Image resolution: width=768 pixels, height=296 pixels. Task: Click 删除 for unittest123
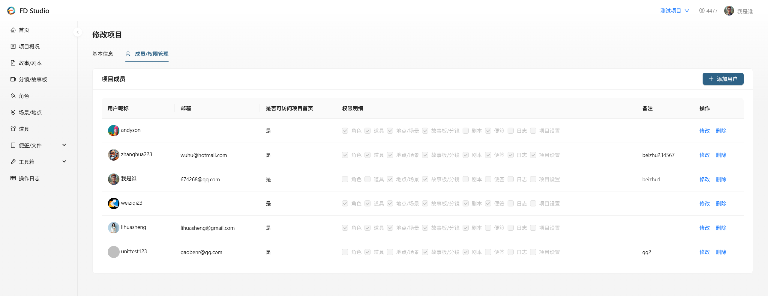pos(721,252)
